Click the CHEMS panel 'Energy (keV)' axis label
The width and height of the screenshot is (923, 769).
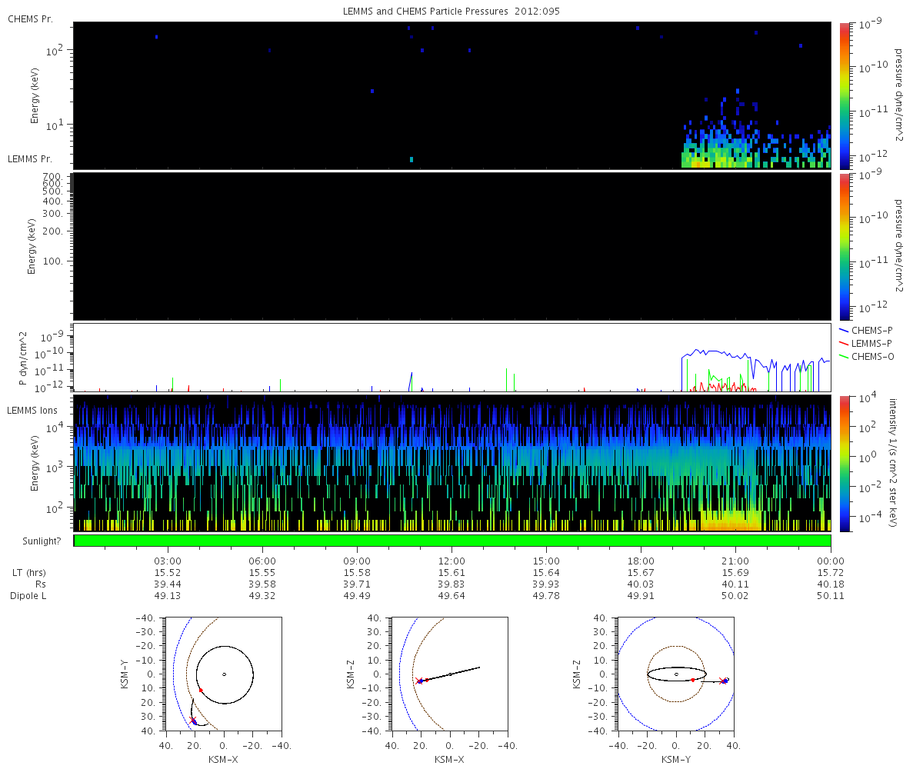(35, 95)
